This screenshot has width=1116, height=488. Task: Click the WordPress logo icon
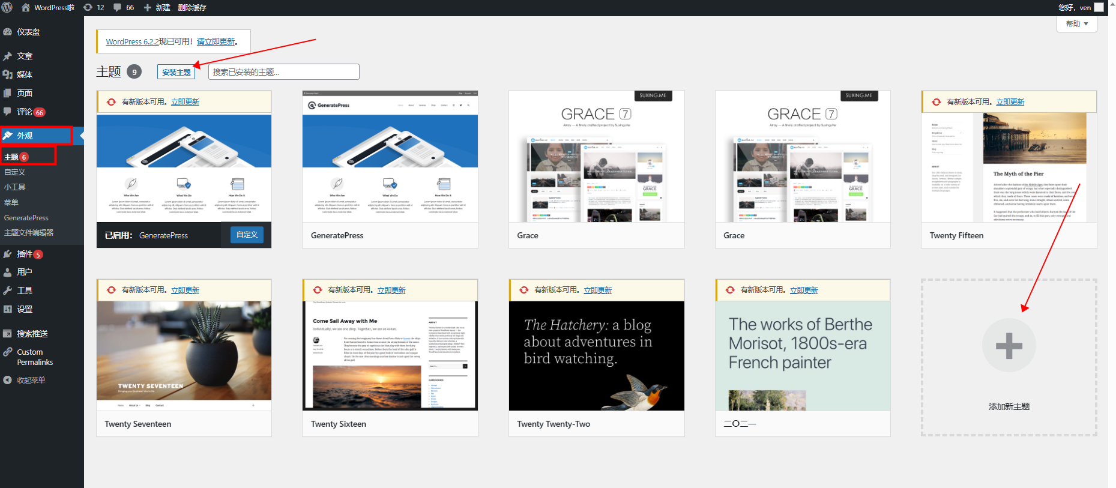[x=7, y=7]
